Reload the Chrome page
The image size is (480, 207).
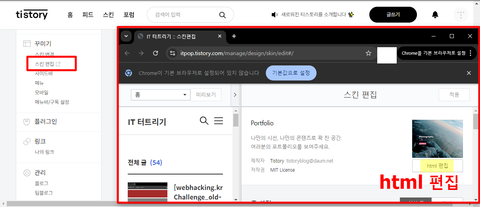[x=156, y=53]
